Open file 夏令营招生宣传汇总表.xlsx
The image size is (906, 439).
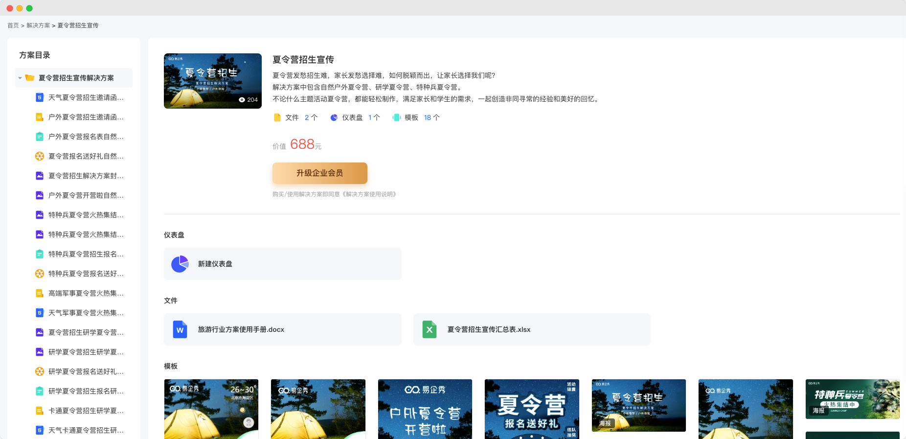[532, 329]
